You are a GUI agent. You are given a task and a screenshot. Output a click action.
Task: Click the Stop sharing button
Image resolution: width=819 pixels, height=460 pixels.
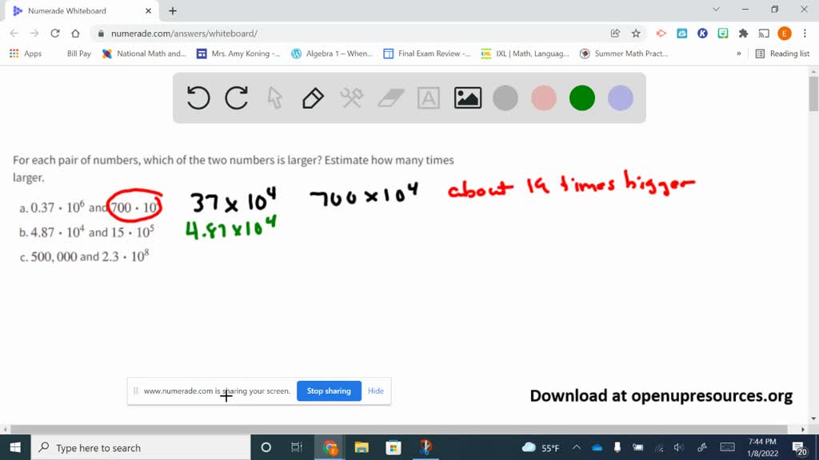coord(329,391)
